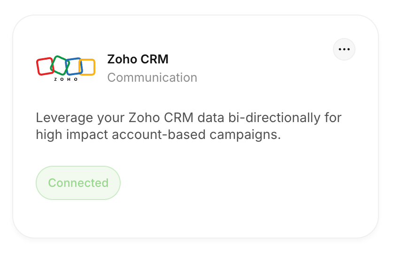Image resolution: width=401 pixels, height=262 pixels.
Task: Click the Zoho logo image
Action: pos(66,68)
